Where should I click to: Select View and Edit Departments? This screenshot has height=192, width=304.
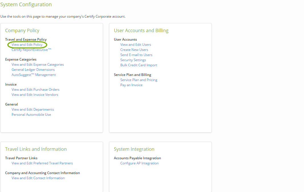click(33, 109)
